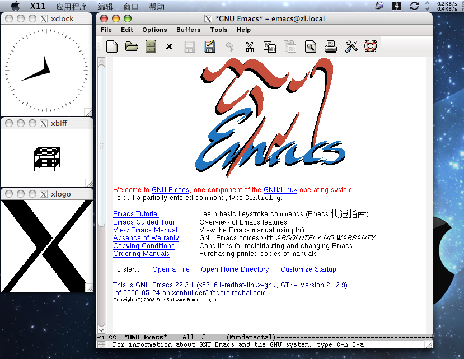Open the Emacs Help menu
The width and height of the screenshot is (464, 359).
tap(244, 30)
